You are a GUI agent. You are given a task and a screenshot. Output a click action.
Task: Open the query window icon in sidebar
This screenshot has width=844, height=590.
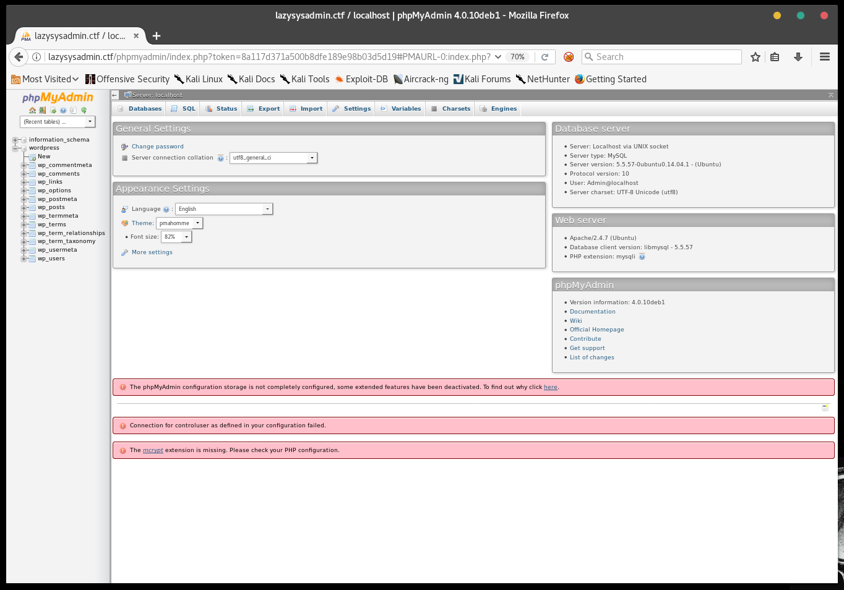(53, 110)
